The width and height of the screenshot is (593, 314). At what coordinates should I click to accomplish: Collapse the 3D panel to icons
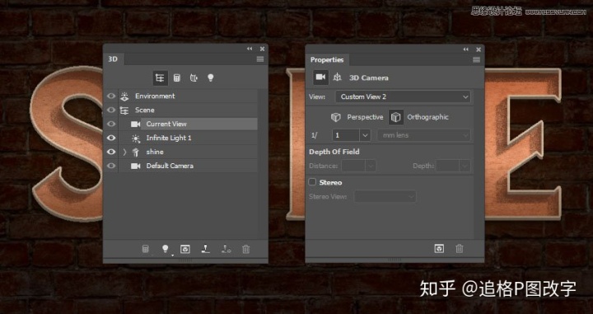(250, 49)
